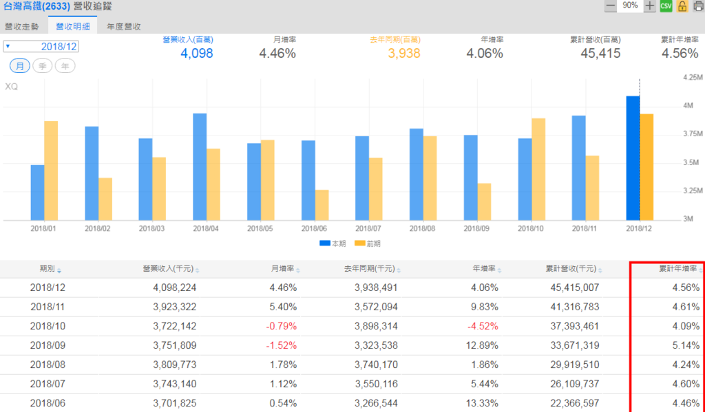Click the 去年同期(百萬) summary value 3,938
The height and width of the screenshot is (412, 705).
coord(403,54)
